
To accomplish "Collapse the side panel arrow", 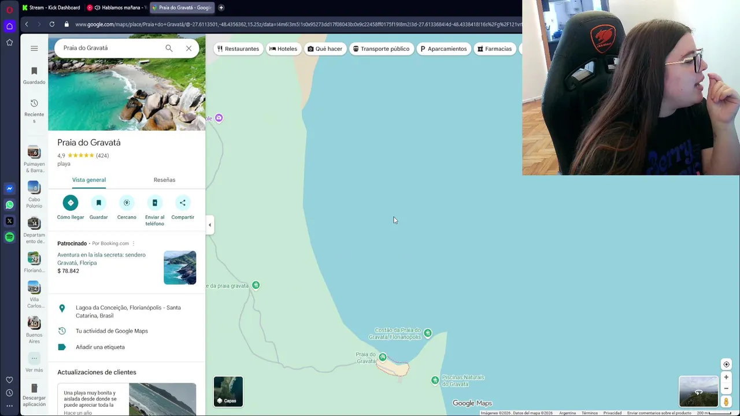I will [x=210, y=225].
